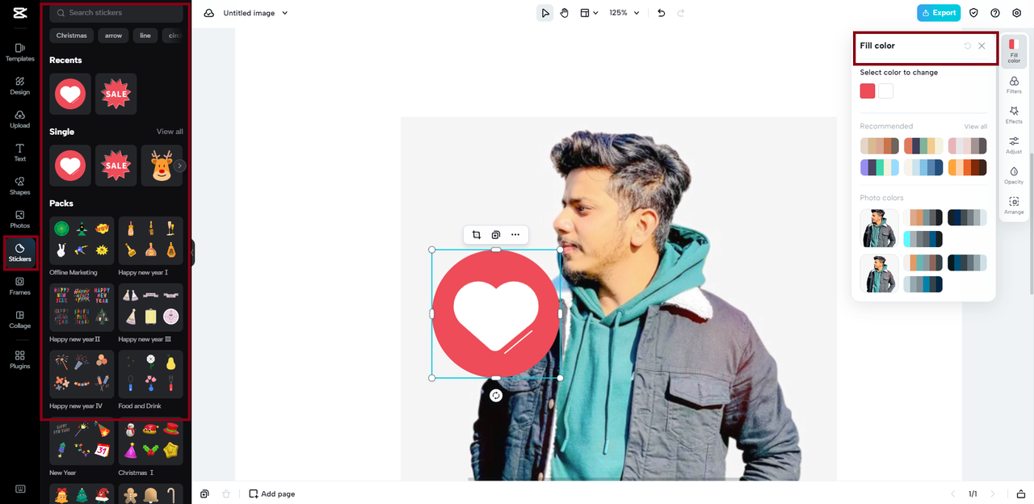Open the Arrange panel
This screenshot has width=1034, height=504.
pyautogui.click(x=1014, y=205)
